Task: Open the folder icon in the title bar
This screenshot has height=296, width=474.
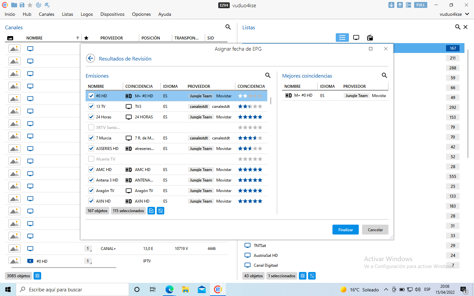Action: pos(14,5)
